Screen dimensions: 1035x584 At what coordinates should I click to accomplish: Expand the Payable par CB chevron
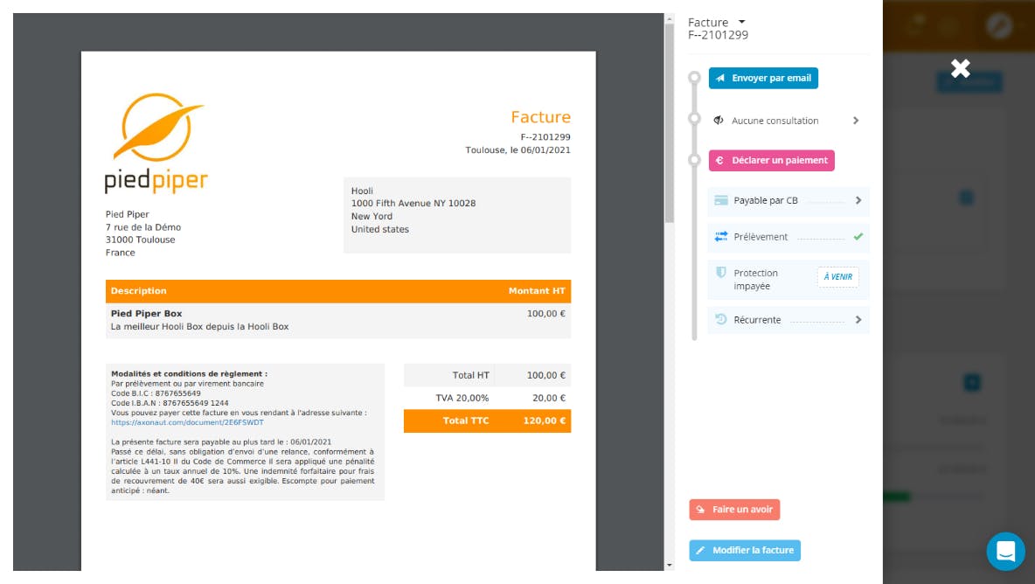pyautogui.click(x=858, y=200)
